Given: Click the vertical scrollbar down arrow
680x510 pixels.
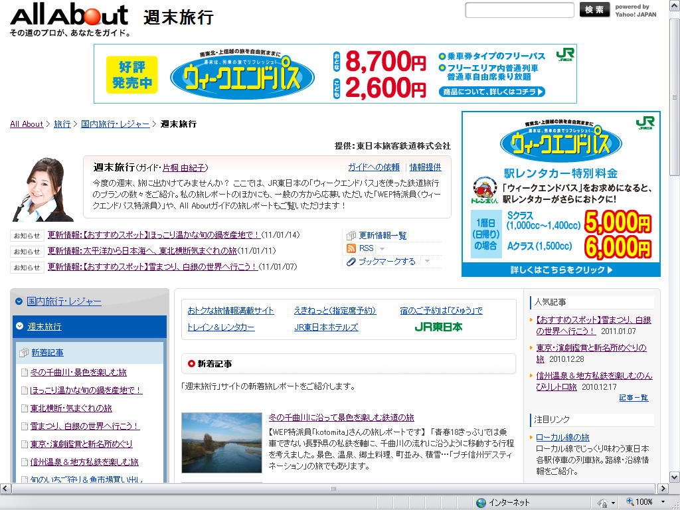Looking at the screenshot, I should tap(675, 478).
